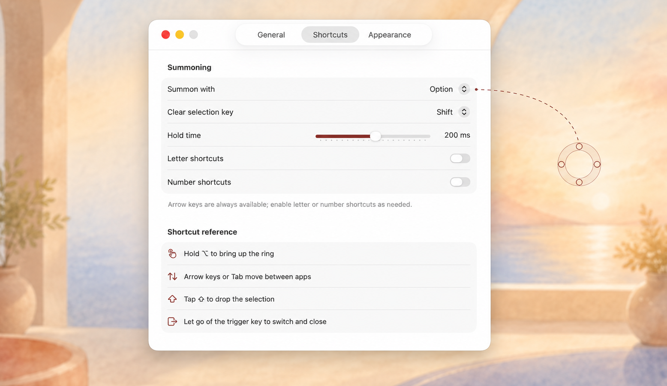Click the text Tap to drop the selection
This screenshot has height=386, width=667.
click(229, 299)
